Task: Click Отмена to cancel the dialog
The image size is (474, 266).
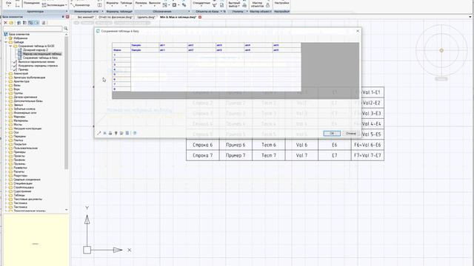Action: click(x=350, y=133)
